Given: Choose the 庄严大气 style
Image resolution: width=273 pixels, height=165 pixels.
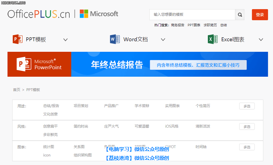Looking at the screenshot, I should click(x=111, y=126).
